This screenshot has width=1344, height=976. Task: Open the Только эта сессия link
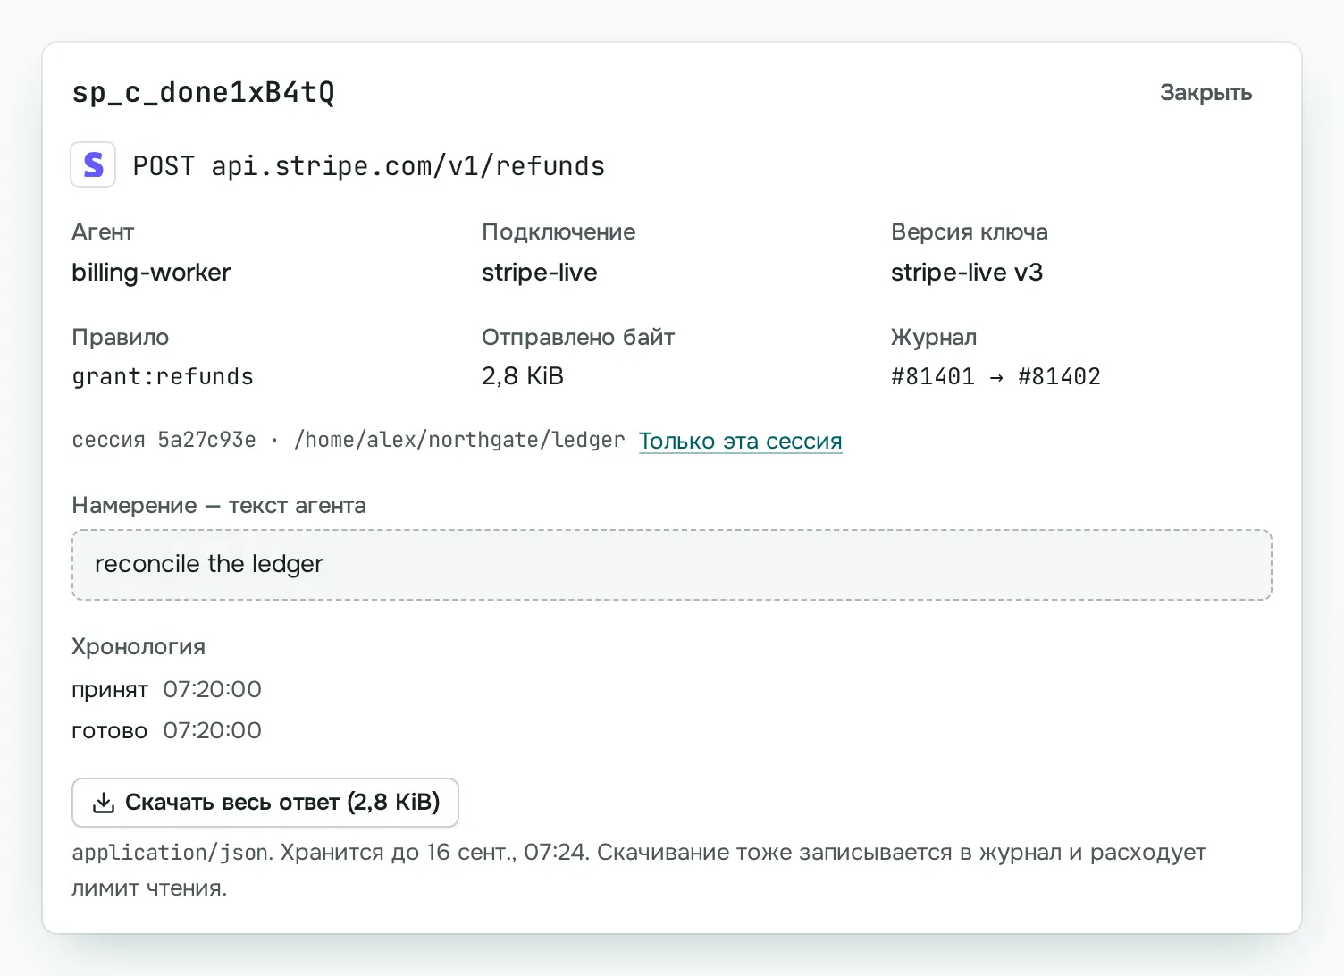pyautogui.click(x=740, y=441)
